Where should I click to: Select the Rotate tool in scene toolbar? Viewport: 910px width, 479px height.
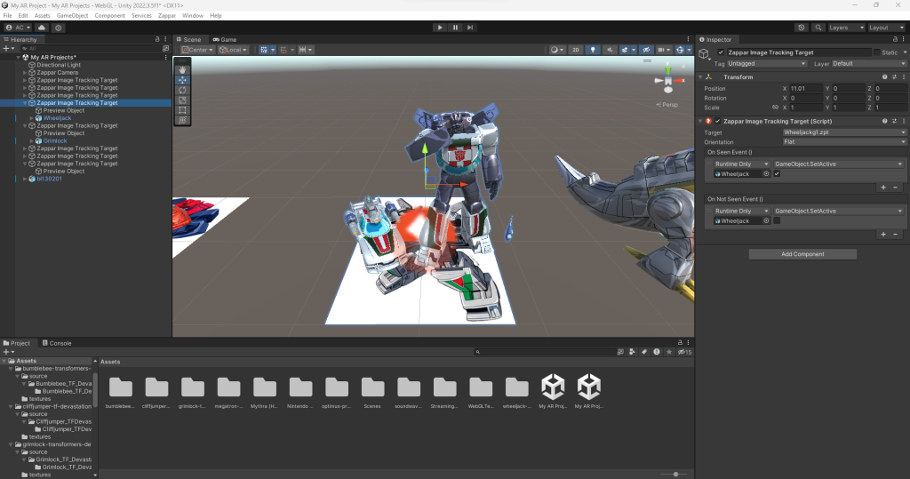pos(182,90)
